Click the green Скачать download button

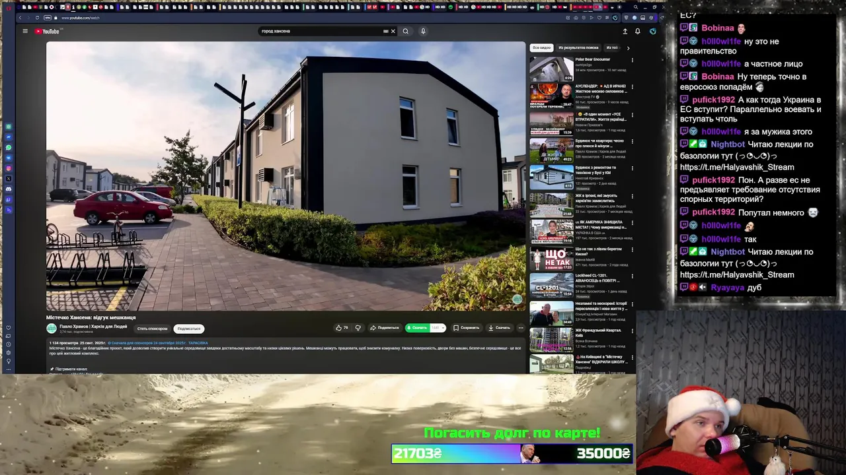click(417, 328)
